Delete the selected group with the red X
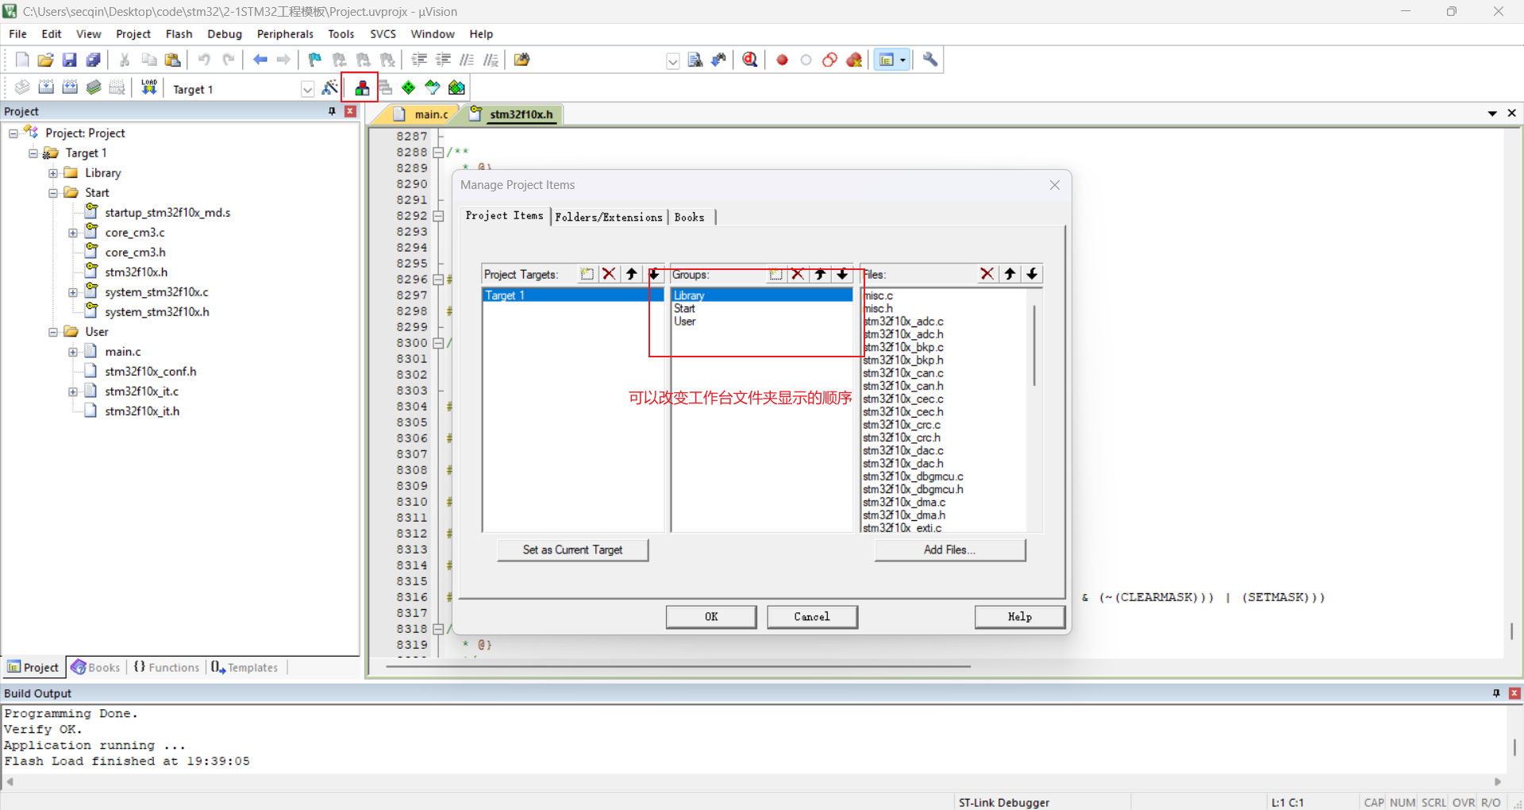Screen dimensions: 1524x810 coord(798,274)
